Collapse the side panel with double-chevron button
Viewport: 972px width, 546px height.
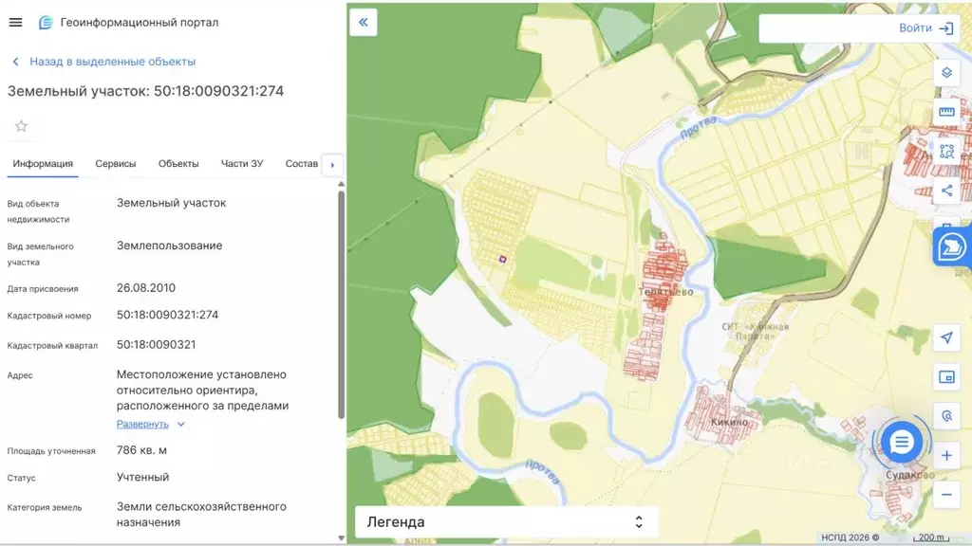click(x=364, y=22)
